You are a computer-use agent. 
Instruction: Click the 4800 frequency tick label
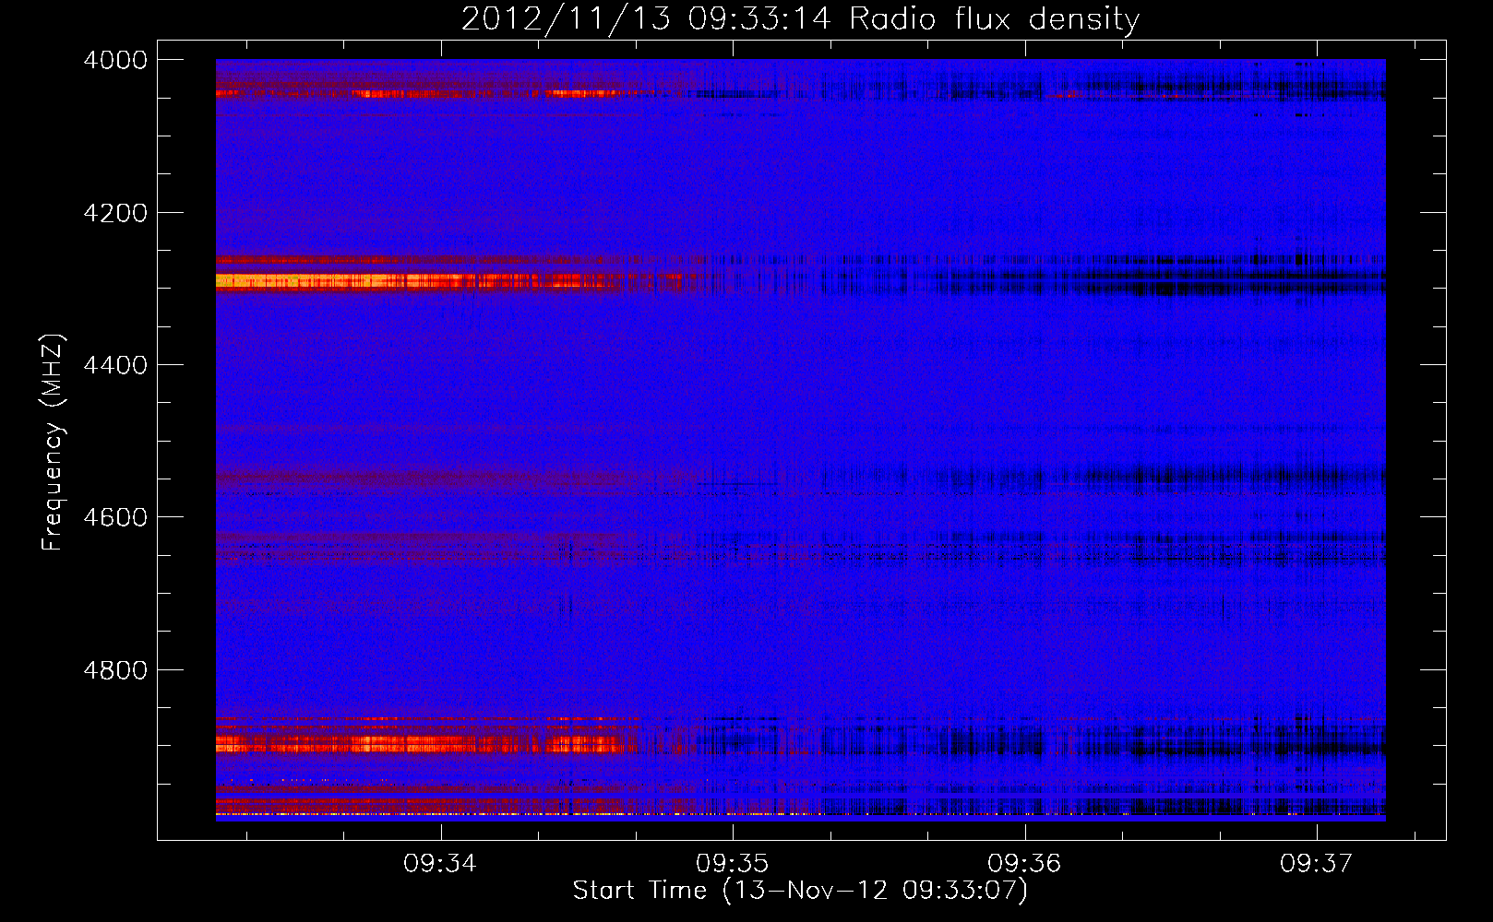click(115, 669)
